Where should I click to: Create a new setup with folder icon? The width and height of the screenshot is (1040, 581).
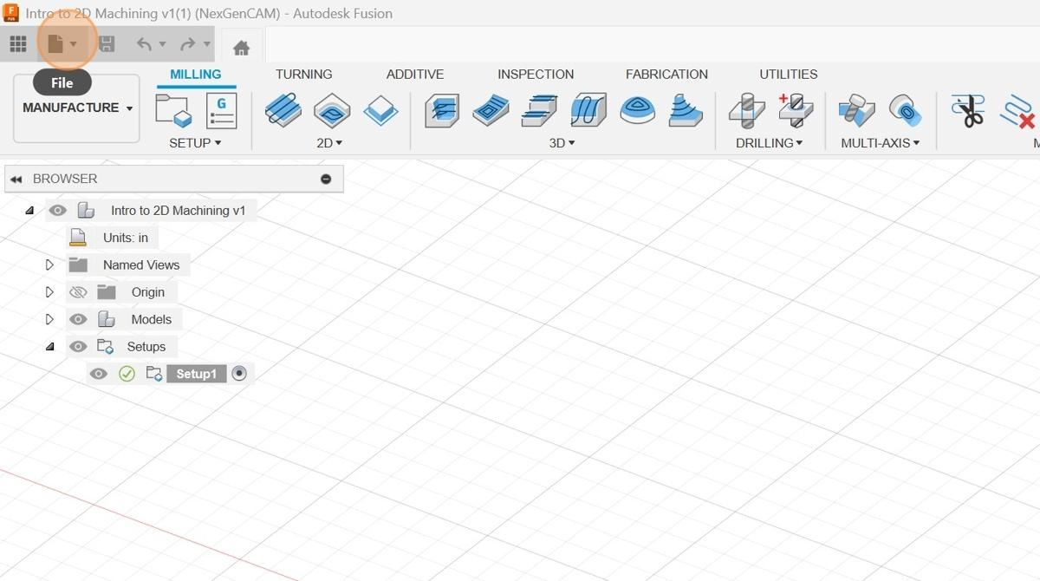pos(172,111)
